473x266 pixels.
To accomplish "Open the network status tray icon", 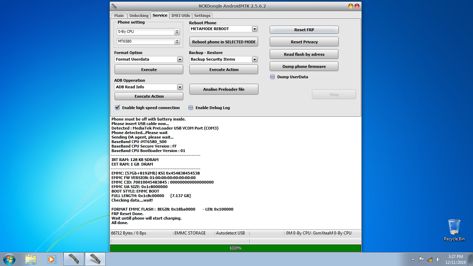I will coord(430,259).
